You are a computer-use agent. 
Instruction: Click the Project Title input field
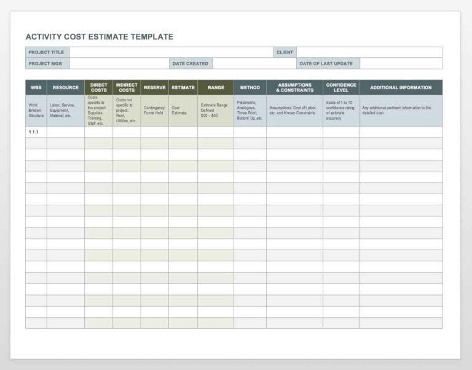pos(170,52)
